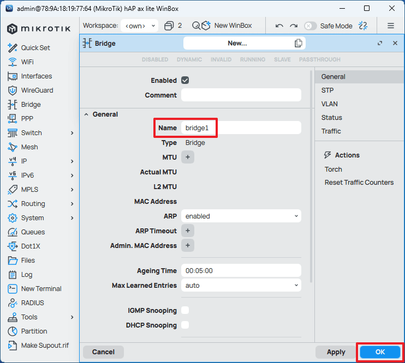Tick the DHCP Snooping checkbox
The height and width of the screenshot is (363, 405).
[x=185, y=325]
